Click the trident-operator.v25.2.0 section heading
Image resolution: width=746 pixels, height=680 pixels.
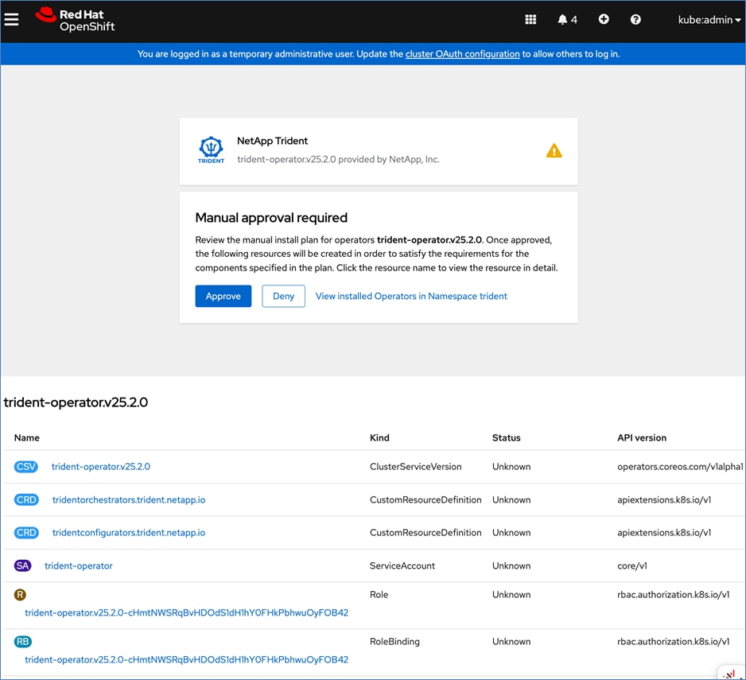point(76,402)
